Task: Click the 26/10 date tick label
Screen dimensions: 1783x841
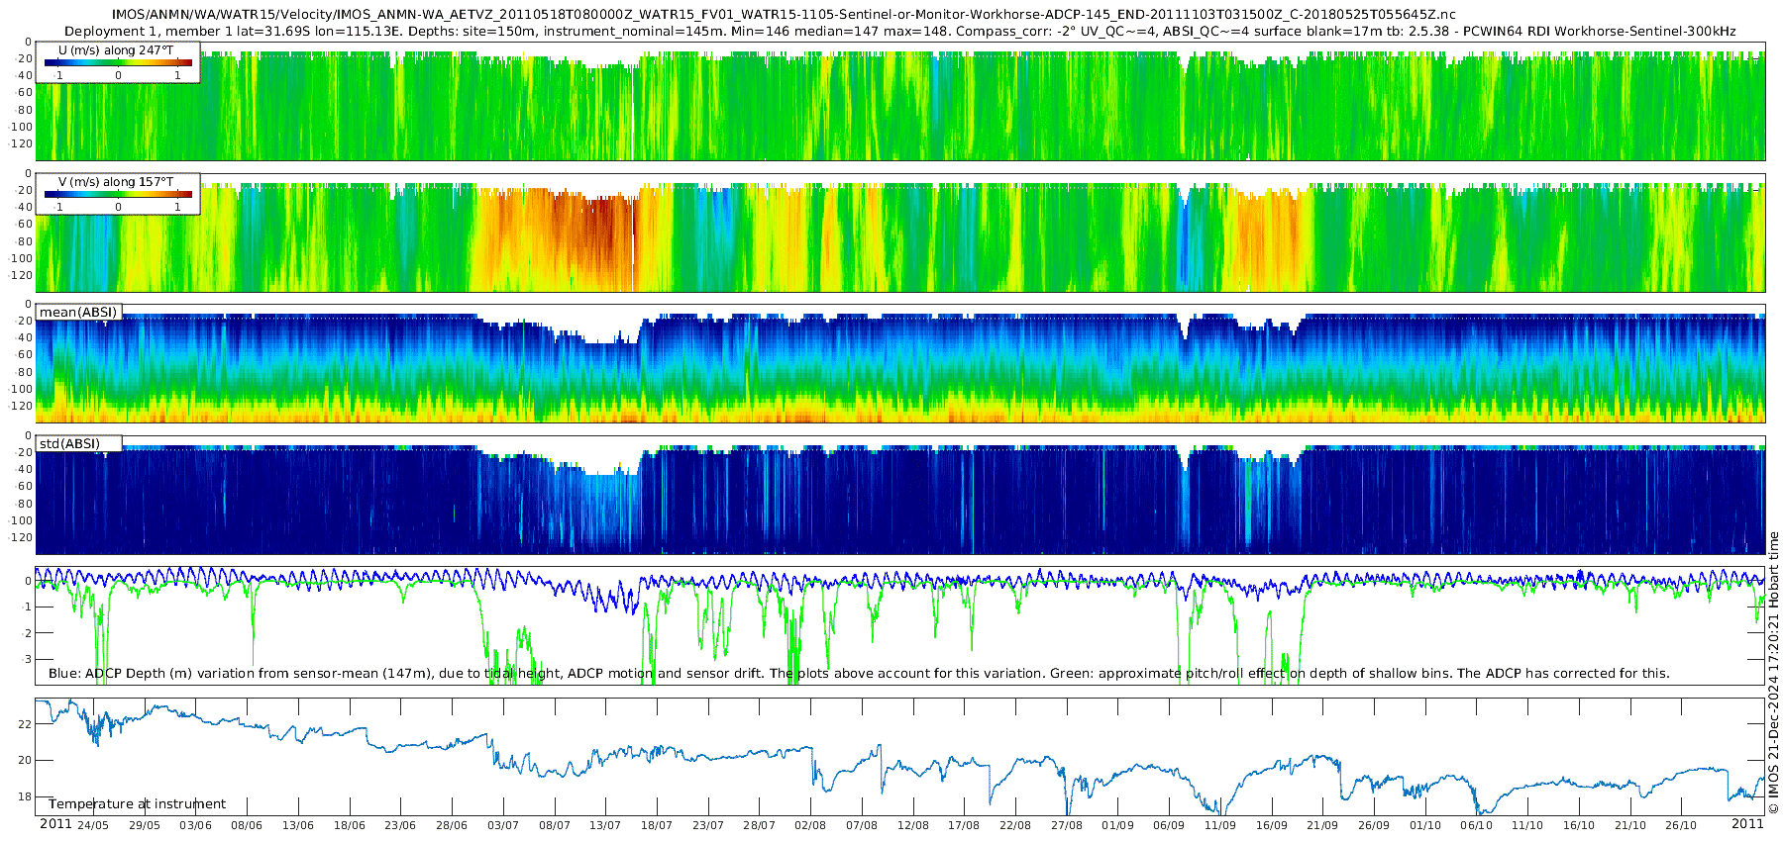Action: (x=1681, y=825)
